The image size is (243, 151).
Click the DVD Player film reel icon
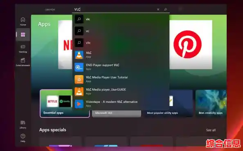(x=79, y=67)
